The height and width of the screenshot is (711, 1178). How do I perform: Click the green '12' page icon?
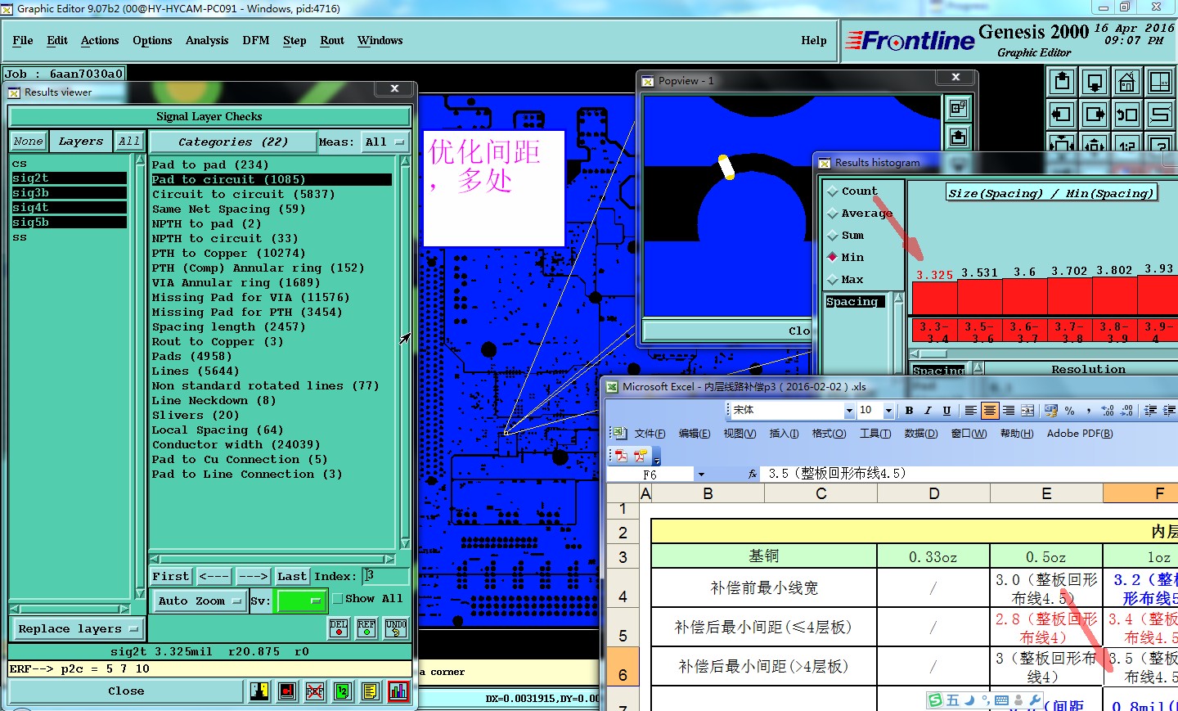(x=343, y=691)
